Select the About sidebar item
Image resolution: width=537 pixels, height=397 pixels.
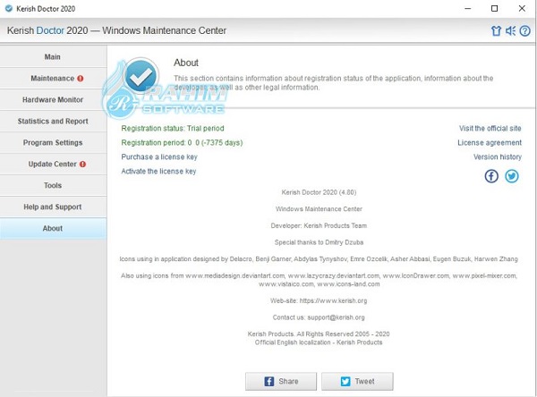click(53, 228)
